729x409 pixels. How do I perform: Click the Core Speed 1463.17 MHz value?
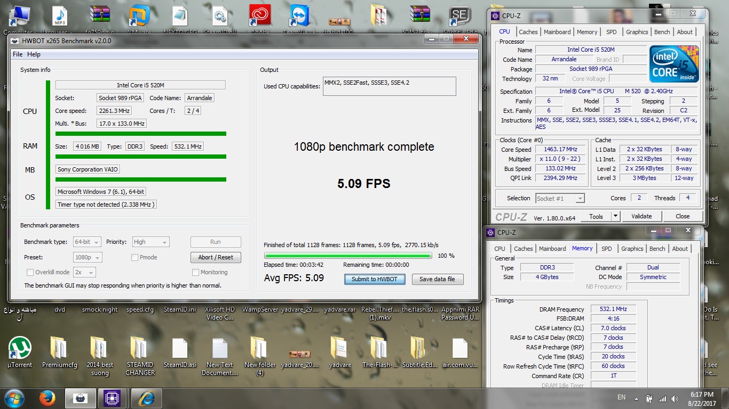pos(560,150)
